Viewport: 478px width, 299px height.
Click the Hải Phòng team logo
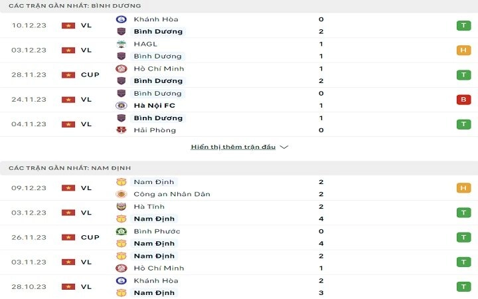[121, 130]
